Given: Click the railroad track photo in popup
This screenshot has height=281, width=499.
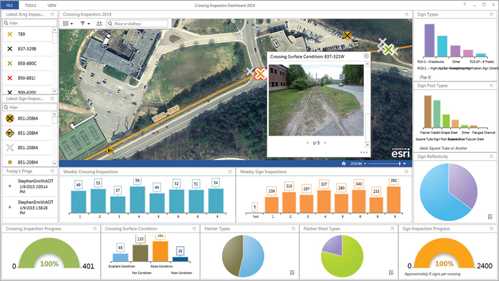Looking at the screenshot, I should coord(316,100).
